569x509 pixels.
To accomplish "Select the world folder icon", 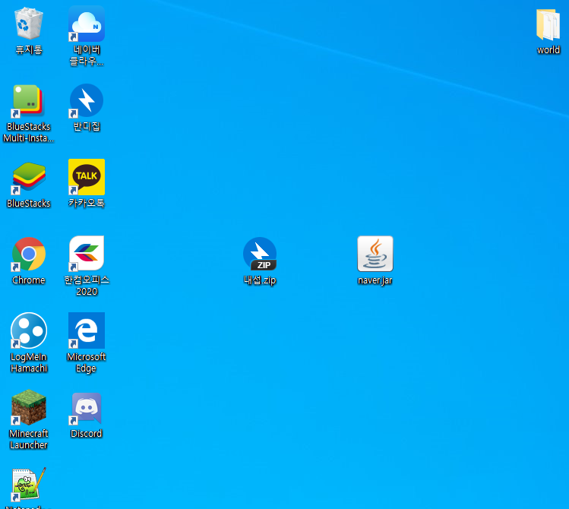I will point(548,24).
